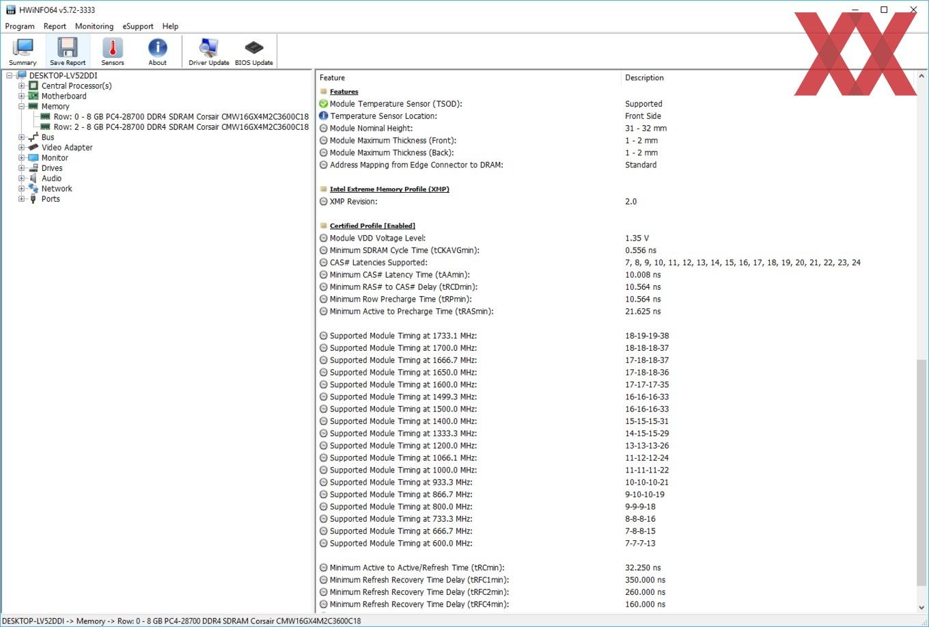Screen dimensions: 929x627
Task: Collapse the Memory node
Action: pyautogui.click(x=22, y=107)
